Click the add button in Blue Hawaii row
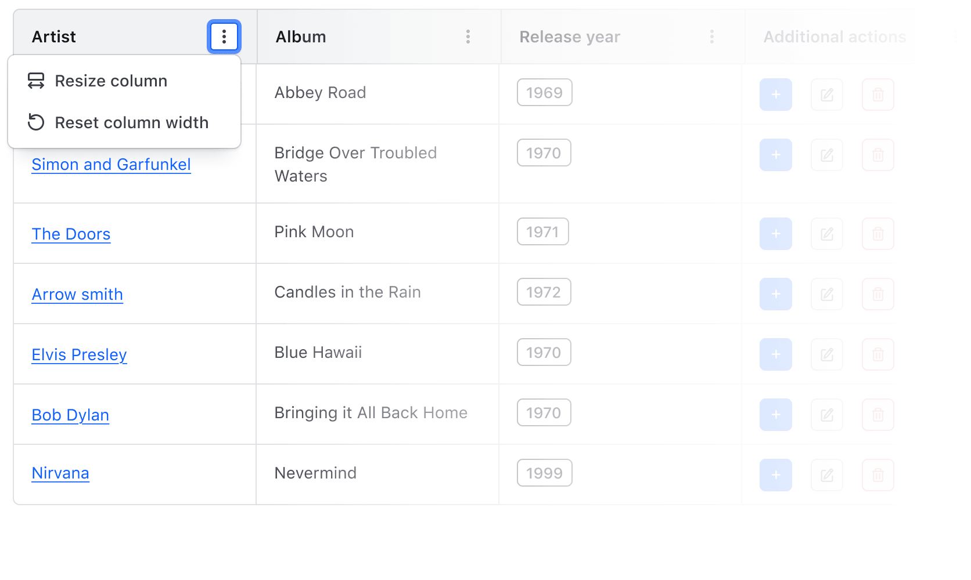The width and height of the screenshot is (971, 580). pyautogui.click(x=775, y=354)
